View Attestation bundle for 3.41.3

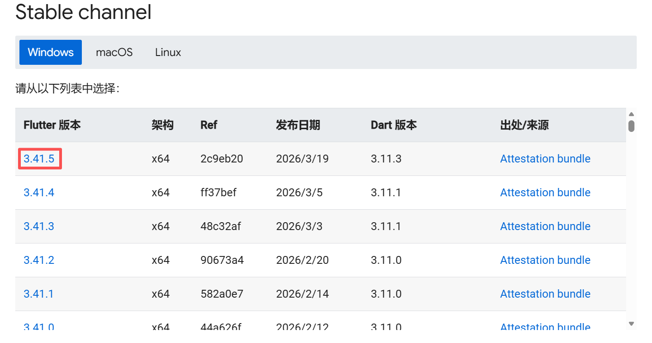[x=545, y=226]
